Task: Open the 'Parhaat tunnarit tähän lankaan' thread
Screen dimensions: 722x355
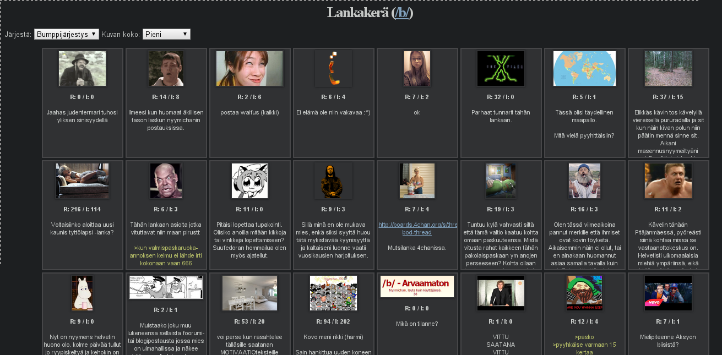Action: [x=501, y=116]
